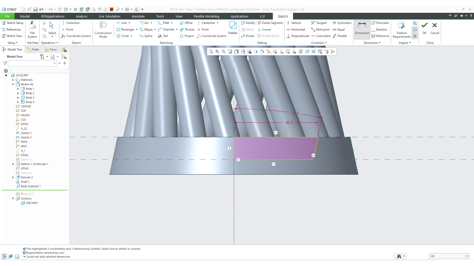Open File System import
The height and width of the screenshot is (266, 474).
pyautogui.click(x=32, y=30)
